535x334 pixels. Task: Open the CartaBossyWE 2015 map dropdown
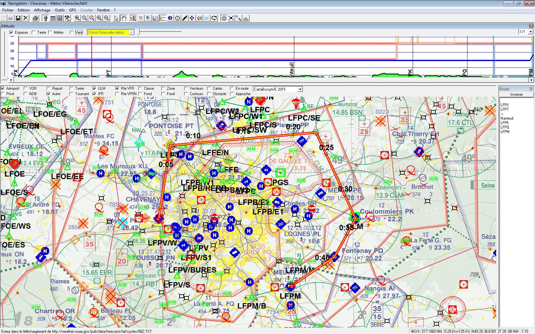click(x=300, y=89)
